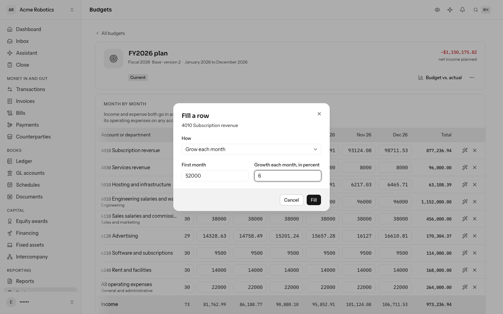Open Inbox from the sidebar

pos(41,41)
